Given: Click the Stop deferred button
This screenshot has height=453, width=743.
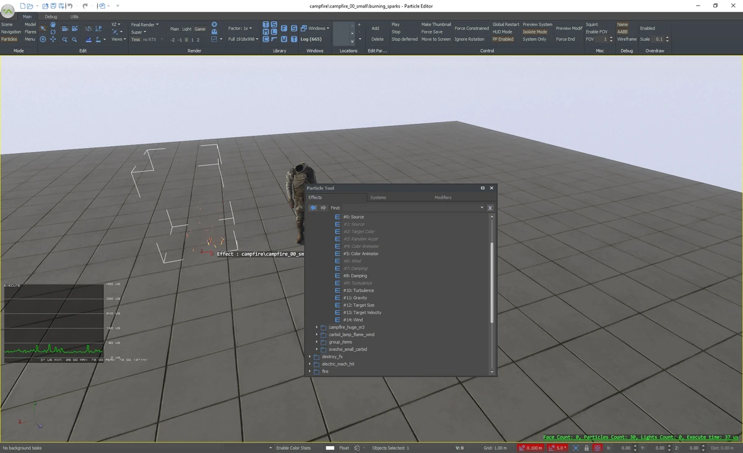Looking at the screenshot, I should coord(404,39).
